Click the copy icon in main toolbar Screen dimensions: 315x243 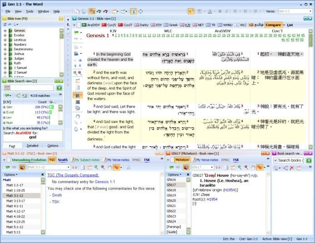click(77, 11)
